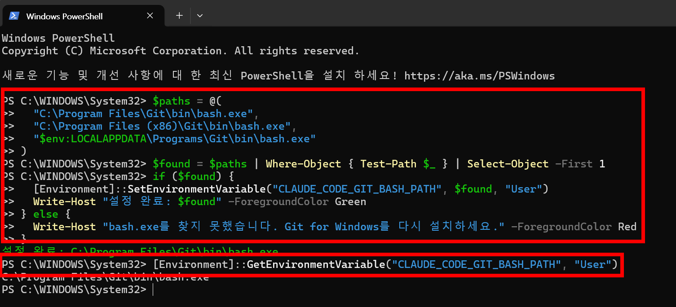The height and width of the screenshot is (307, 676).
Task: Click the 'Windows PowerShell' header text line
Action: coord(58,38)
